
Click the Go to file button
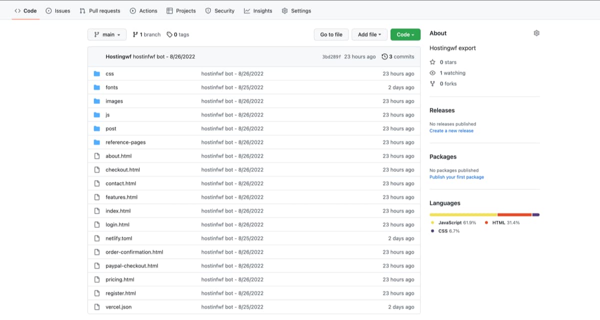click(x=331, y=34)
